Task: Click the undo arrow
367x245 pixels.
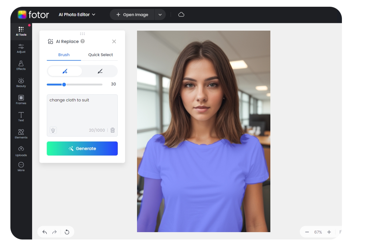Action: [45, 232]
